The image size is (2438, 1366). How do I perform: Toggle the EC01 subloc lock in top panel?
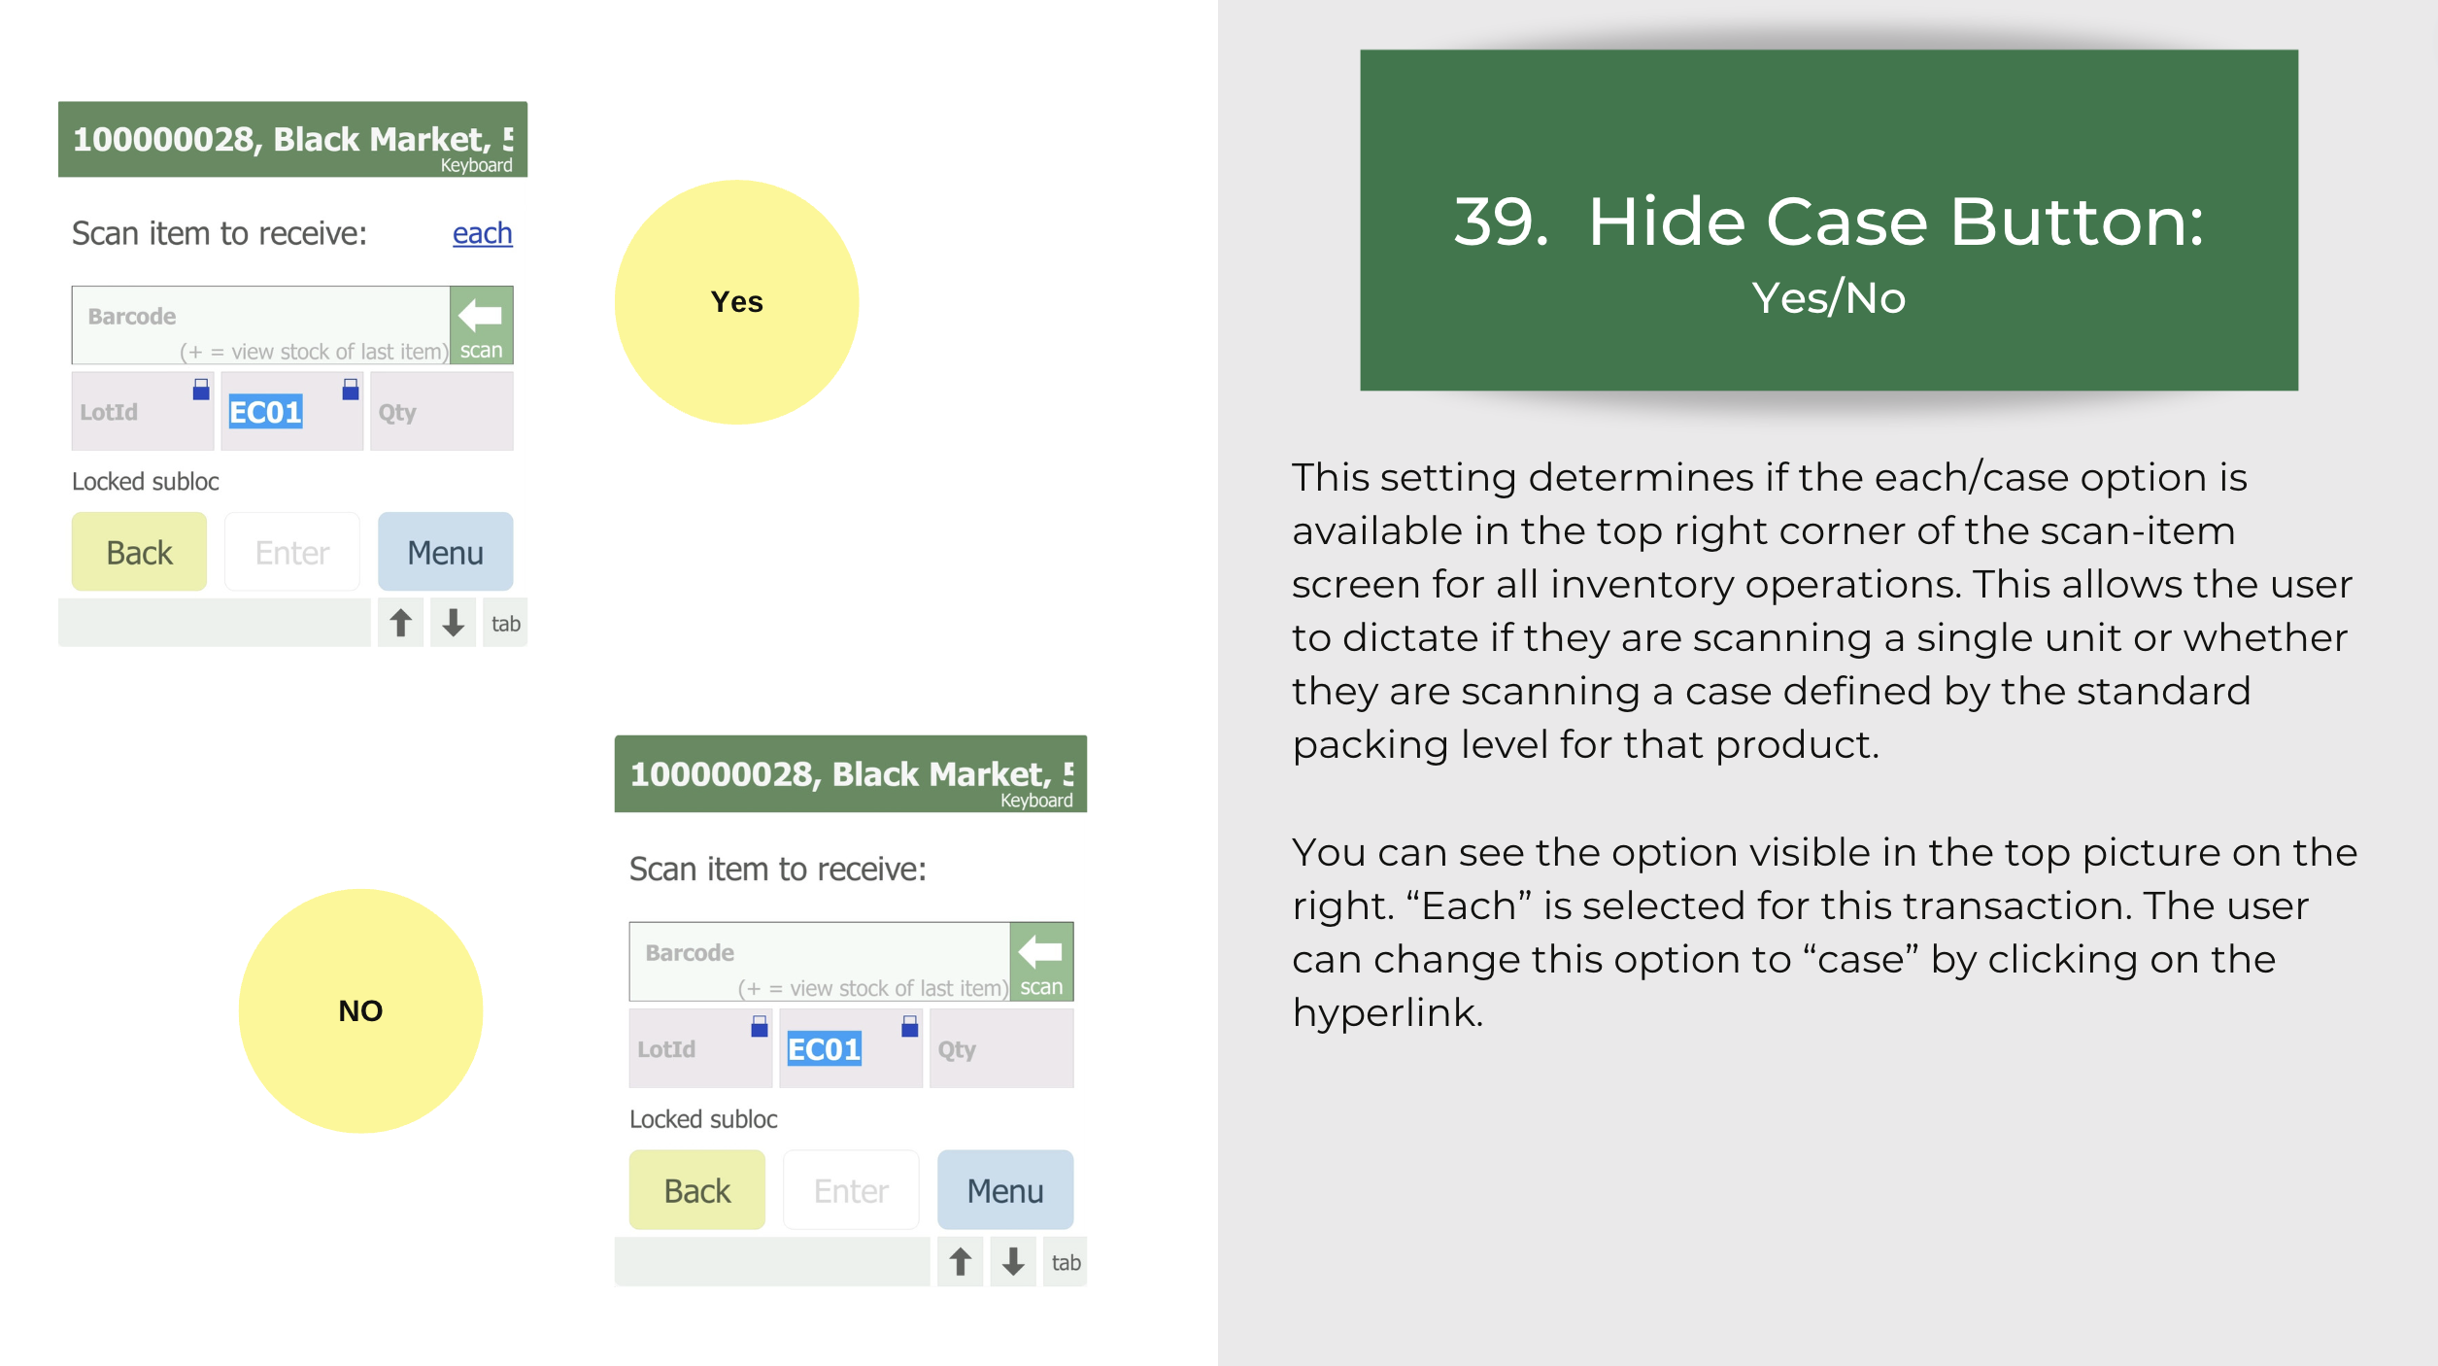pyautogui.click(x=351, y=390)
